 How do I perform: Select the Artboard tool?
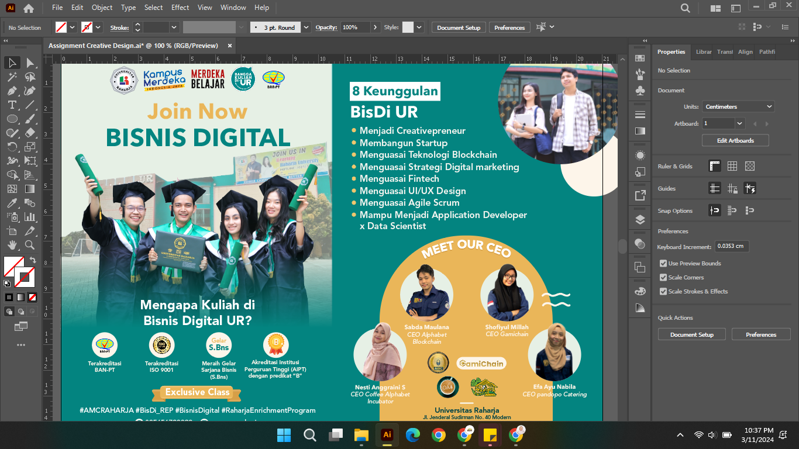12,231
